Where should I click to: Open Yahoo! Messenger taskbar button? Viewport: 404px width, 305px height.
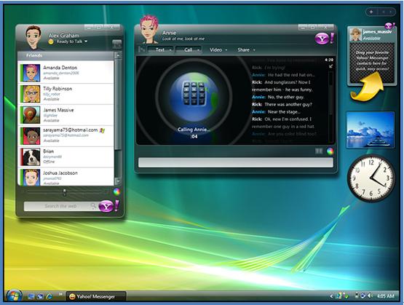[x=96, y=296]
